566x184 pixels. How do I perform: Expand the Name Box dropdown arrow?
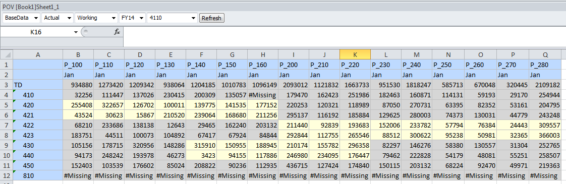point(76,32)
